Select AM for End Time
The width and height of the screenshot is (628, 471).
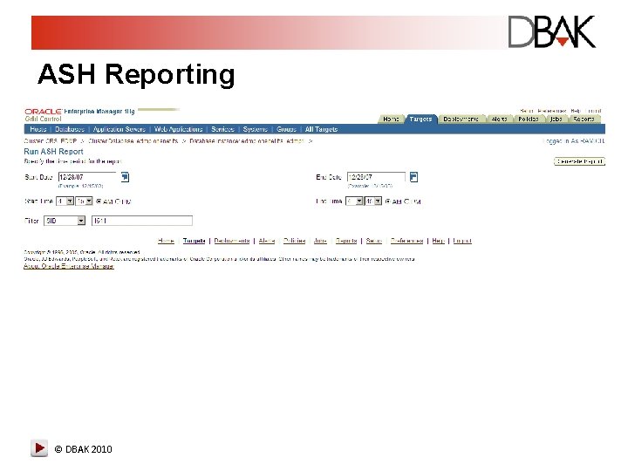click(388, 201)
